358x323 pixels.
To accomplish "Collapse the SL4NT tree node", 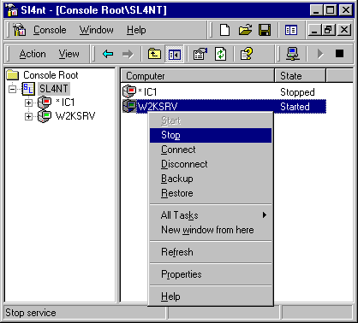I will pyautogui.click(x=12, y=89).
